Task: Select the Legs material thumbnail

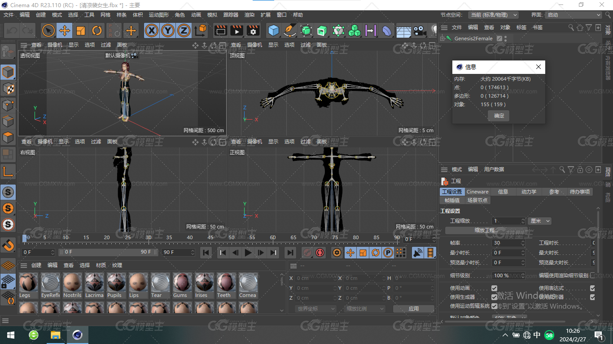Action: 28,286
